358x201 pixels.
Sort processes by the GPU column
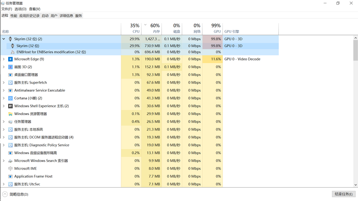click(212, 29)
